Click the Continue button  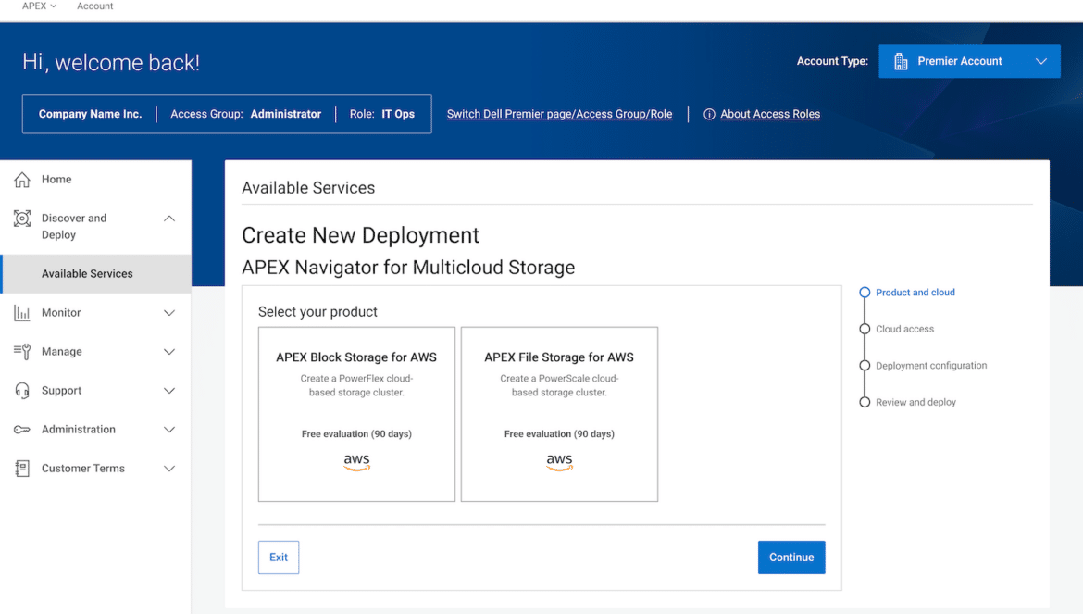pyautogui.click(x=791, y=558)
